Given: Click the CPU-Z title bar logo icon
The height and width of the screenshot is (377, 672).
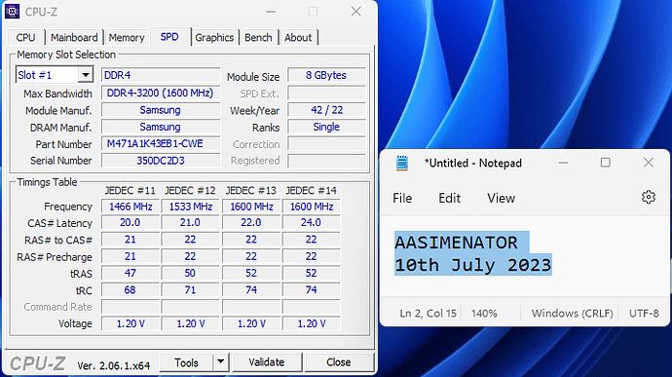Looking at the screenshot, I should tap(12, 12).
